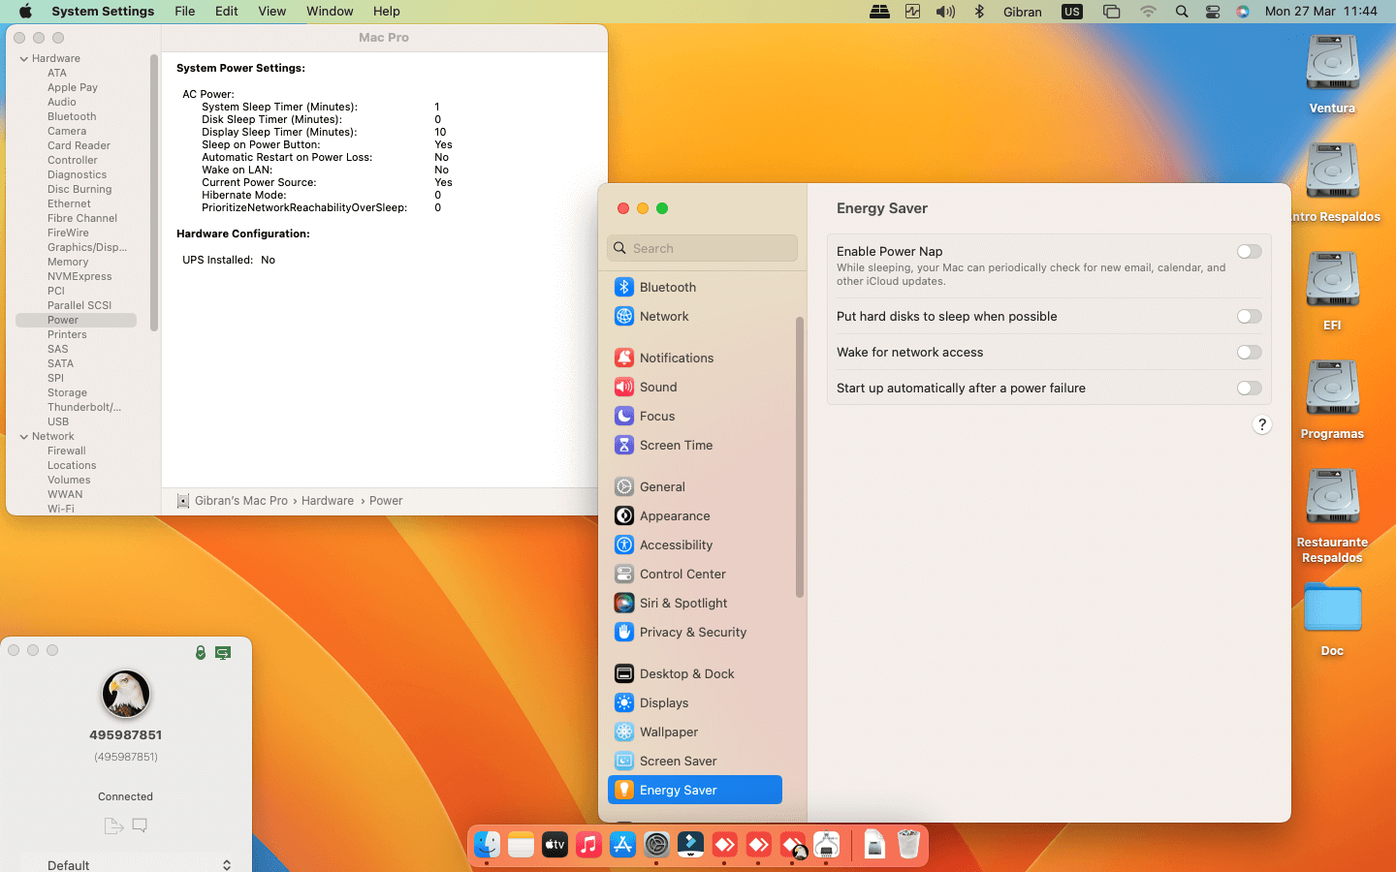Click the Energy Saver help button

pyautogui.click(x=1261, y=425)
